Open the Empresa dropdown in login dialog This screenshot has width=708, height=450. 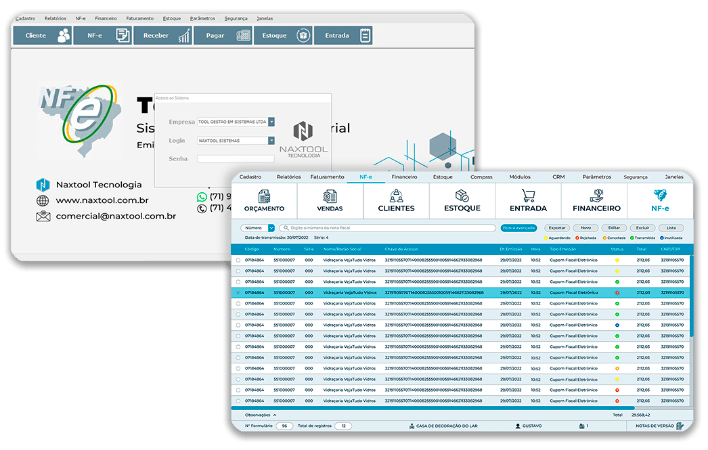click(271, 122)
